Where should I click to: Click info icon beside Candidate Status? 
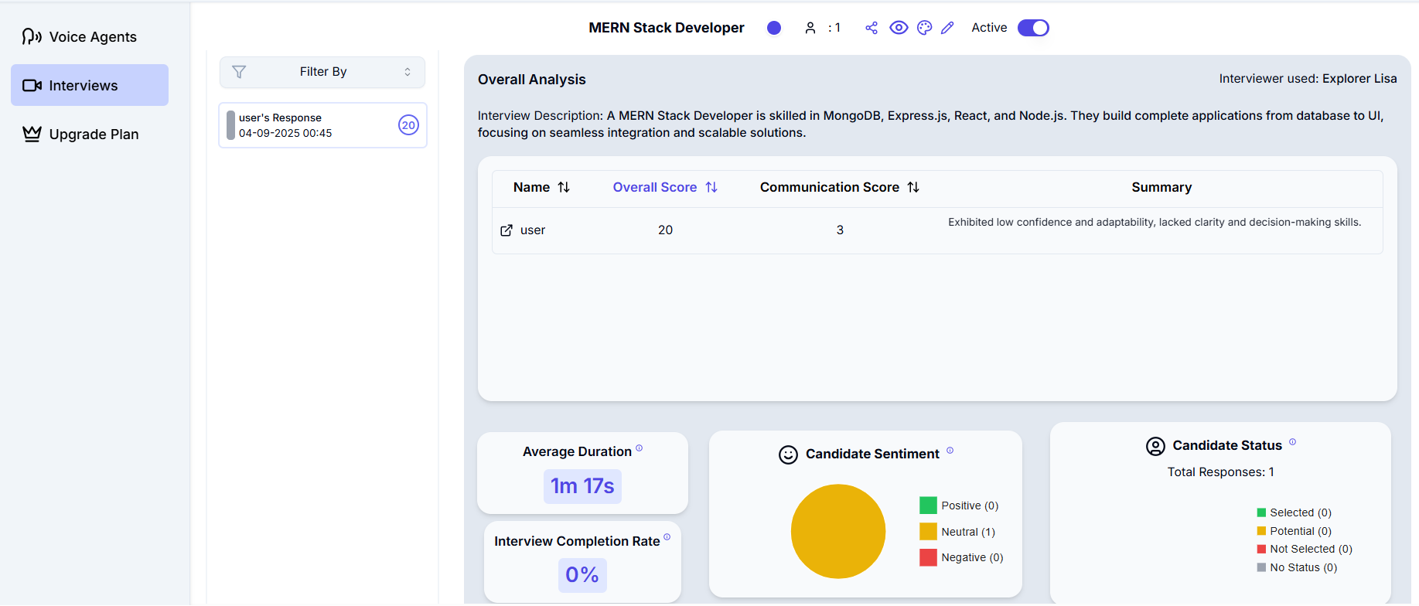pyautogui.click(x=1292, y=442)
